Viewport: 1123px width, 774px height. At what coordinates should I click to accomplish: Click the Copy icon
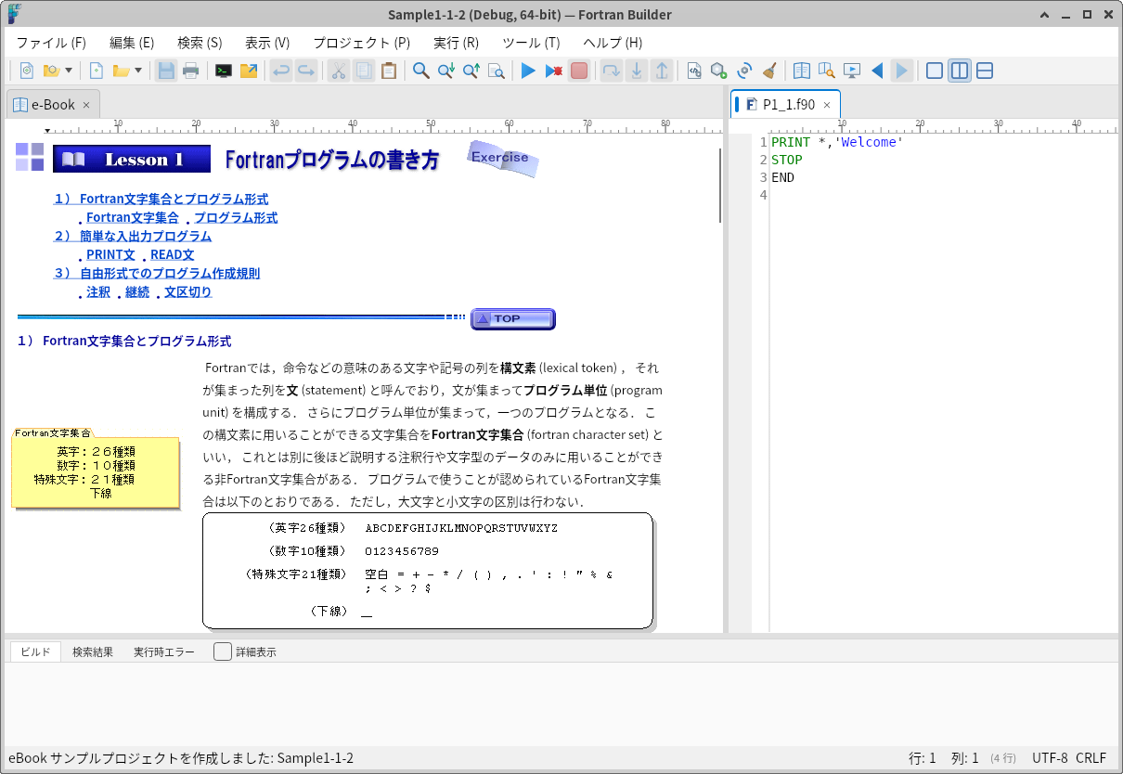tap(364, 71)
